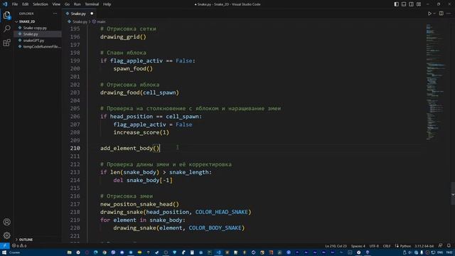Click the Run Python File play button
The image size is (455, 256).
point(429,14)
